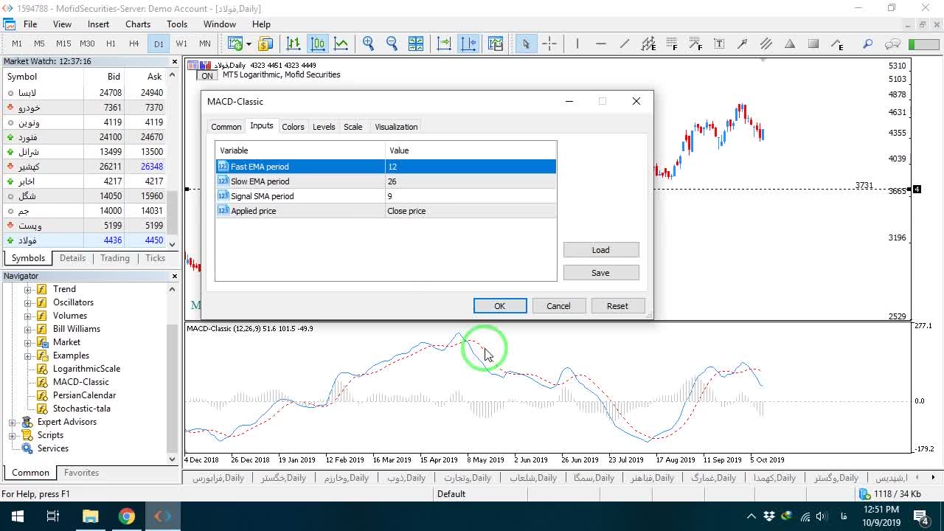The image size is (944, 531).
Task: Select the cursor arrow tool
Action: pyautogui.click(x=526, y=44)
